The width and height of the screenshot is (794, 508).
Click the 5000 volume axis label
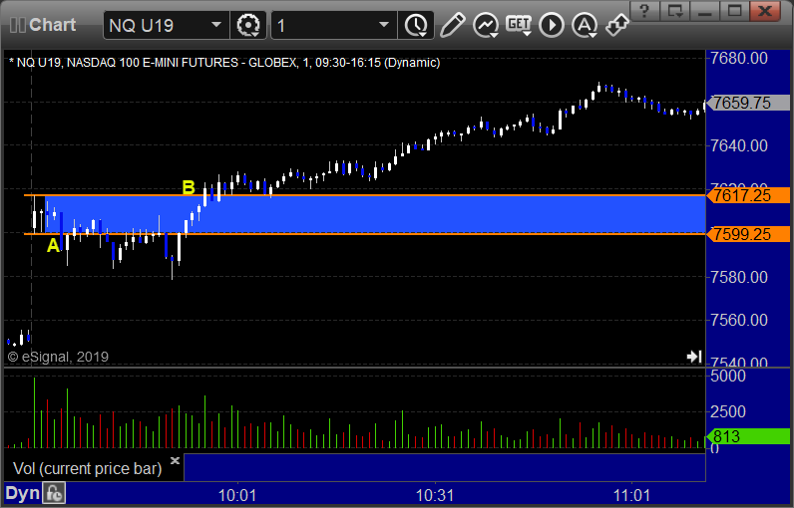727,377
